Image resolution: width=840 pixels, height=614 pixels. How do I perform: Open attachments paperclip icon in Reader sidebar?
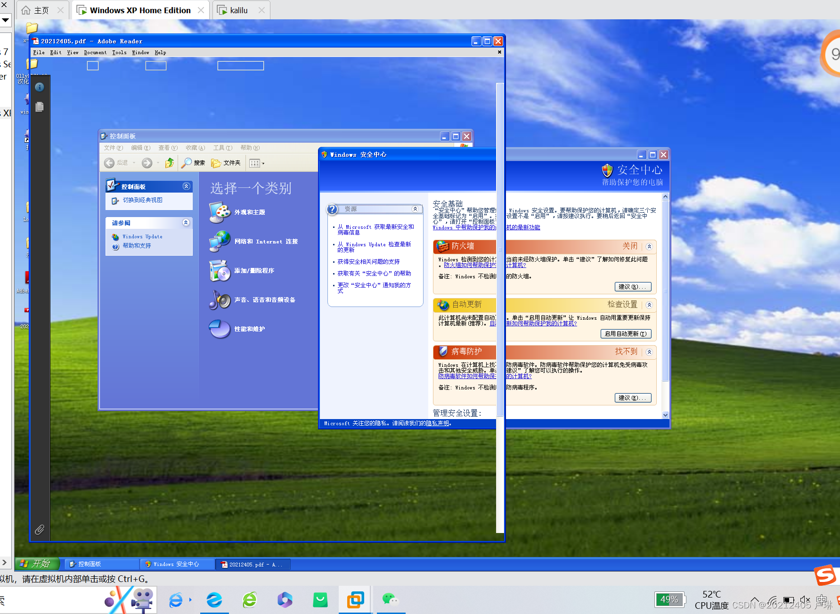coord(40,530)
